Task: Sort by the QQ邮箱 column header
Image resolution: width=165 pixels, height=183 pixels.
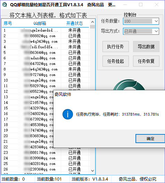Action: (x=40, y=23)
